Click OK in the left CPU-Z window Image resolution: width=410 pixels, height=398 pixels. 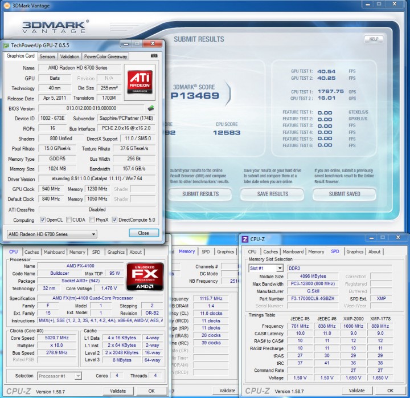[151, 391]
